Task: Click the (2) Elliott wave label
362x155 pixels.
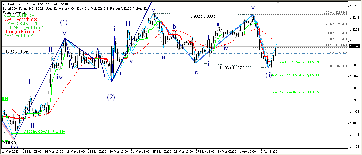Action: pos(111,97)
